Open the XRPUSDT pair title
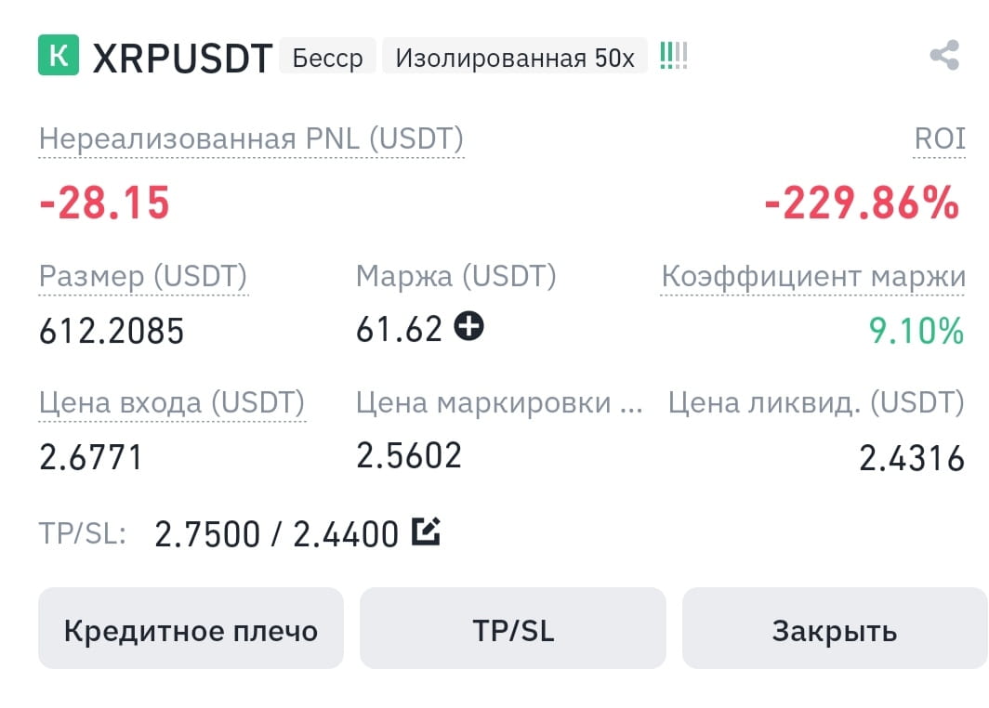The image size is (989, 708). 182,58
